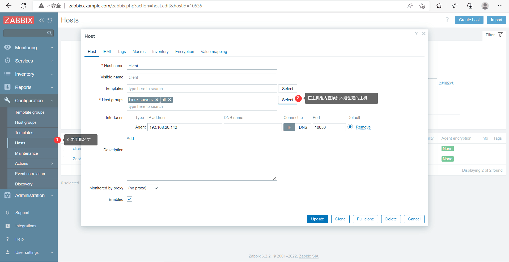Expand the Monitoring menu
Image resolution: width=509 pixels, height=262 pixels.
click(52, 48)
